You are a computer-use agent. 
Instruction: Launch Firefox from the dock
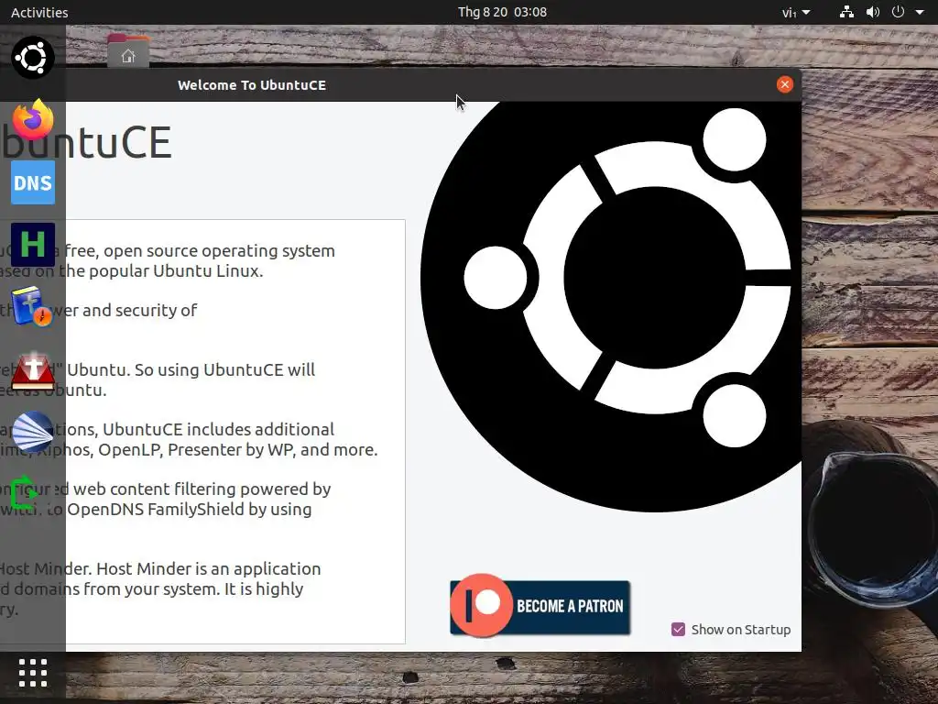point(33,120)
